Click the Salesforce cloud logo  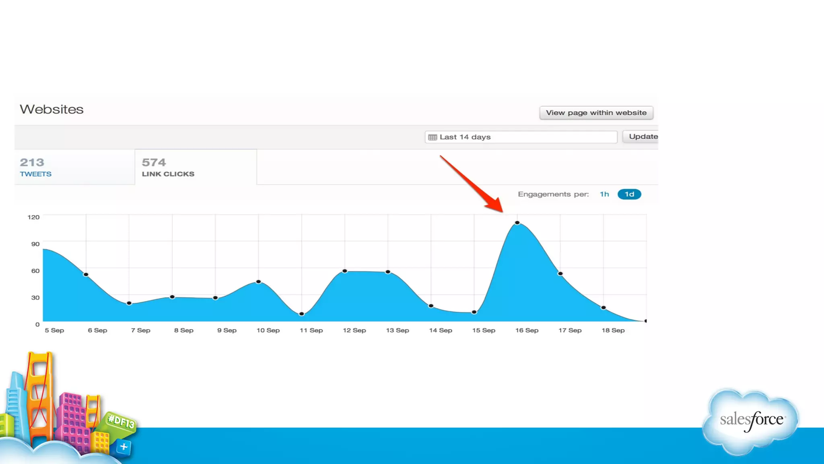pos(751,421)
